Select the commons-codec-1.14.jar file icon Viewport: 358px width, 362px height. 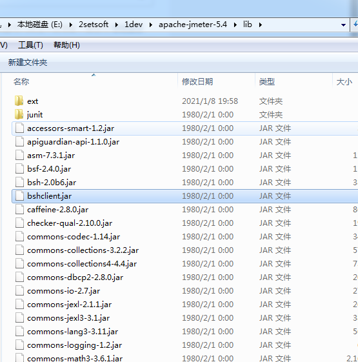[19, 237]
